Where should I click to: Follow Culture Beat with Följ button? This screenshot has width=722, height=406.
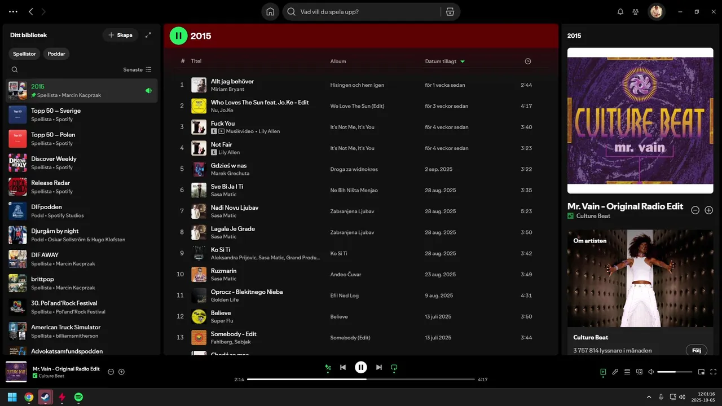pos(697,350)
